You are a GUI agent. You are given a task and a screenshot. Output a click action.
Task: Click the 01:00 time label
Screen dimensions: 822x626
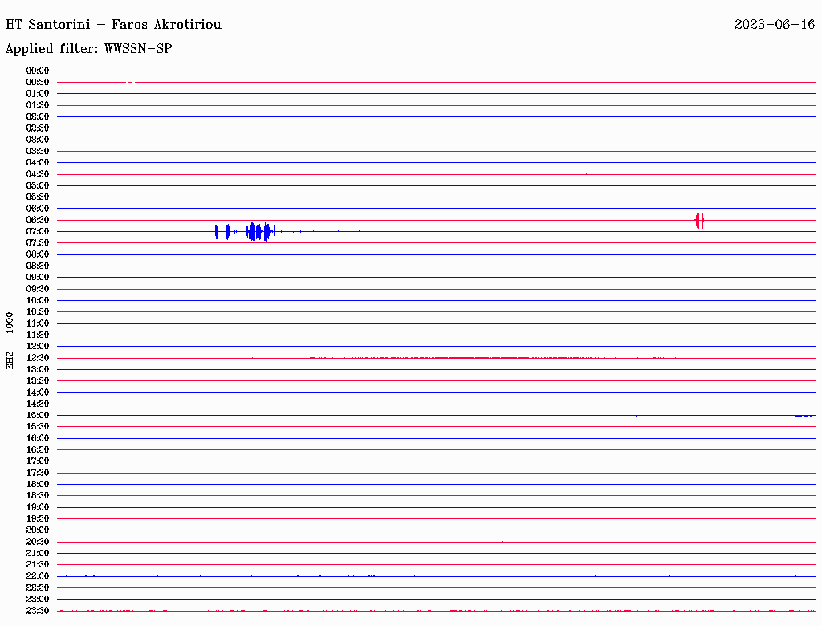[x=38, y=94]
